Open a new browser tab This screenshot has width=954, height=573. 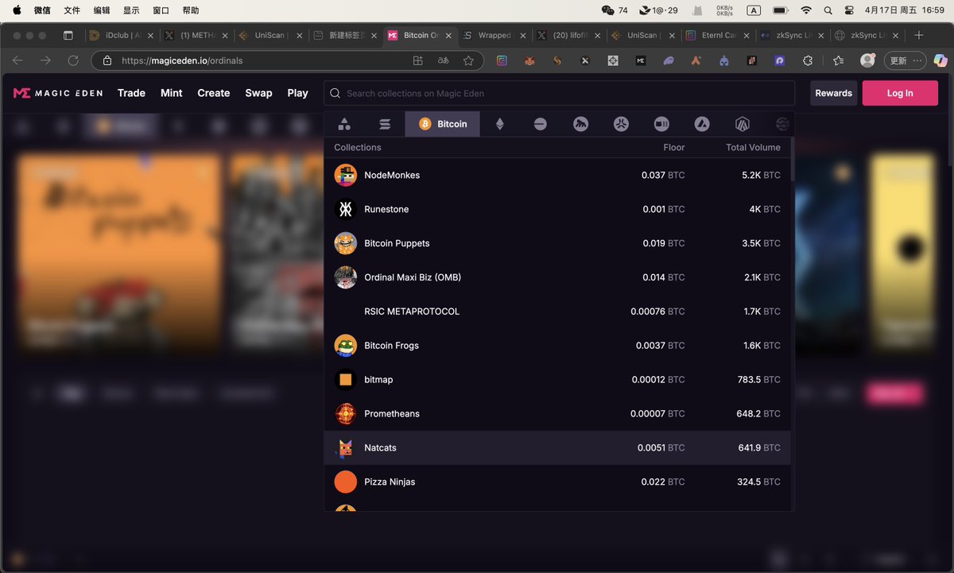coord(919,35)
